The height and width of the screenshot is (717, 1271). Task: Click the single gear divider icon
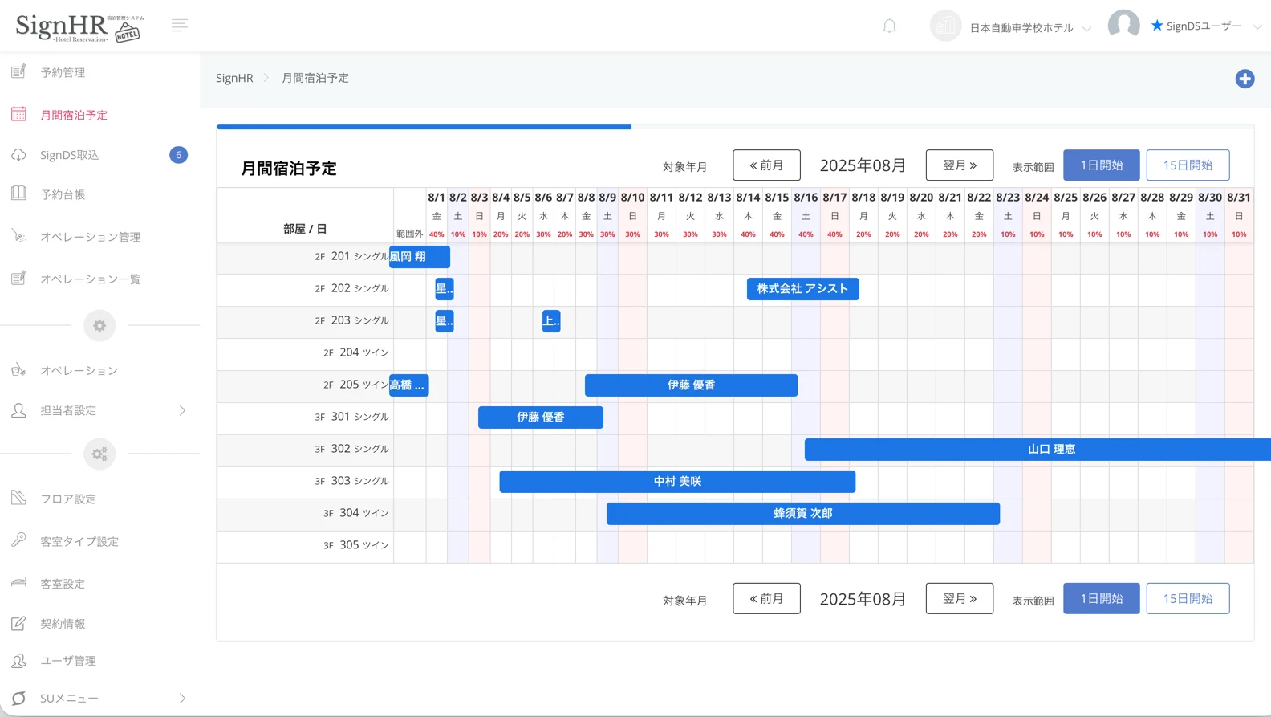pyautogui.click(x=99, y=325)
